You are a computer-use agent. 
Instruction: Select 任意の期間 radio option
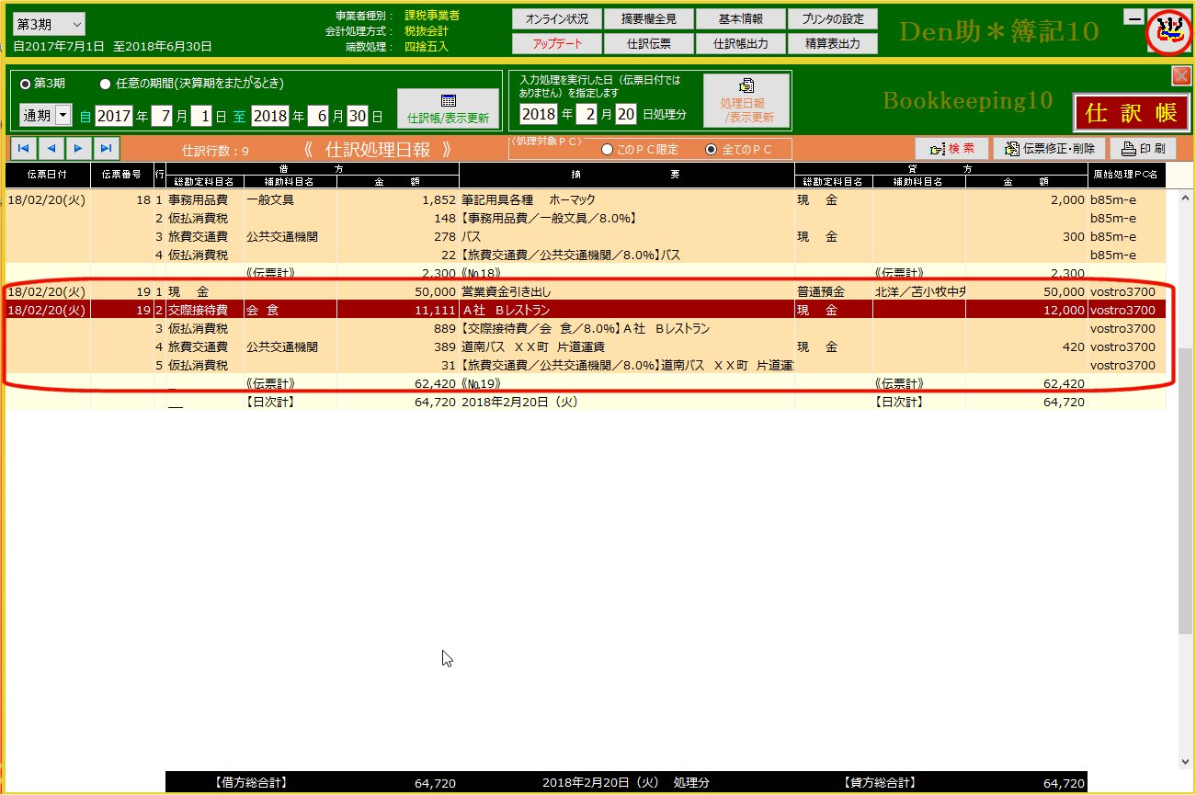click(106, 84)
